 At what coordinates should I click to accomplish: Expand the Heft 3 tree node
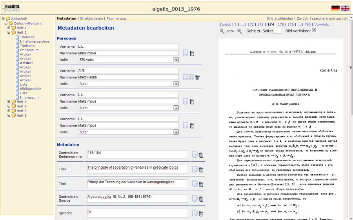tap(9, 102)
